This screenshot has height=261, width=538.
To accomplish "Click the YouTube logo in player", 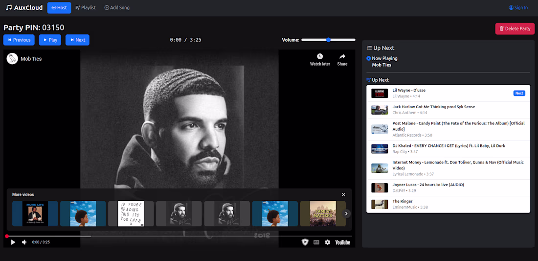I will (x=342, y=242).
